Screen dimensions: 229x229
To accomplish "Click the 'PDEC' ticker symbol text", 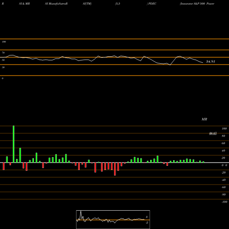I will pyautogui.click(x=152, y=4).
